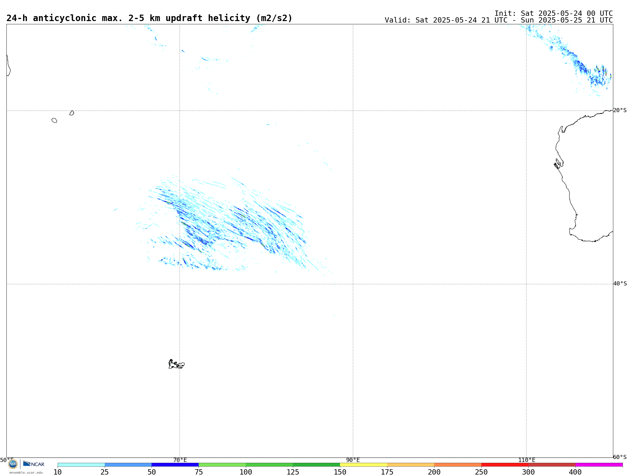Click the 60°S latitude label
The image size is (632, 476).
point(620,457)
